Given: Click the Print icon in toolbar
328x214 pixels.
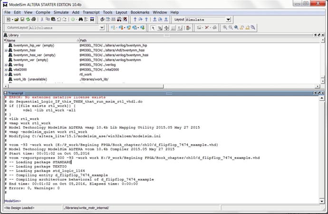Looking at the screenshot, I should click(x=33, y=19).
